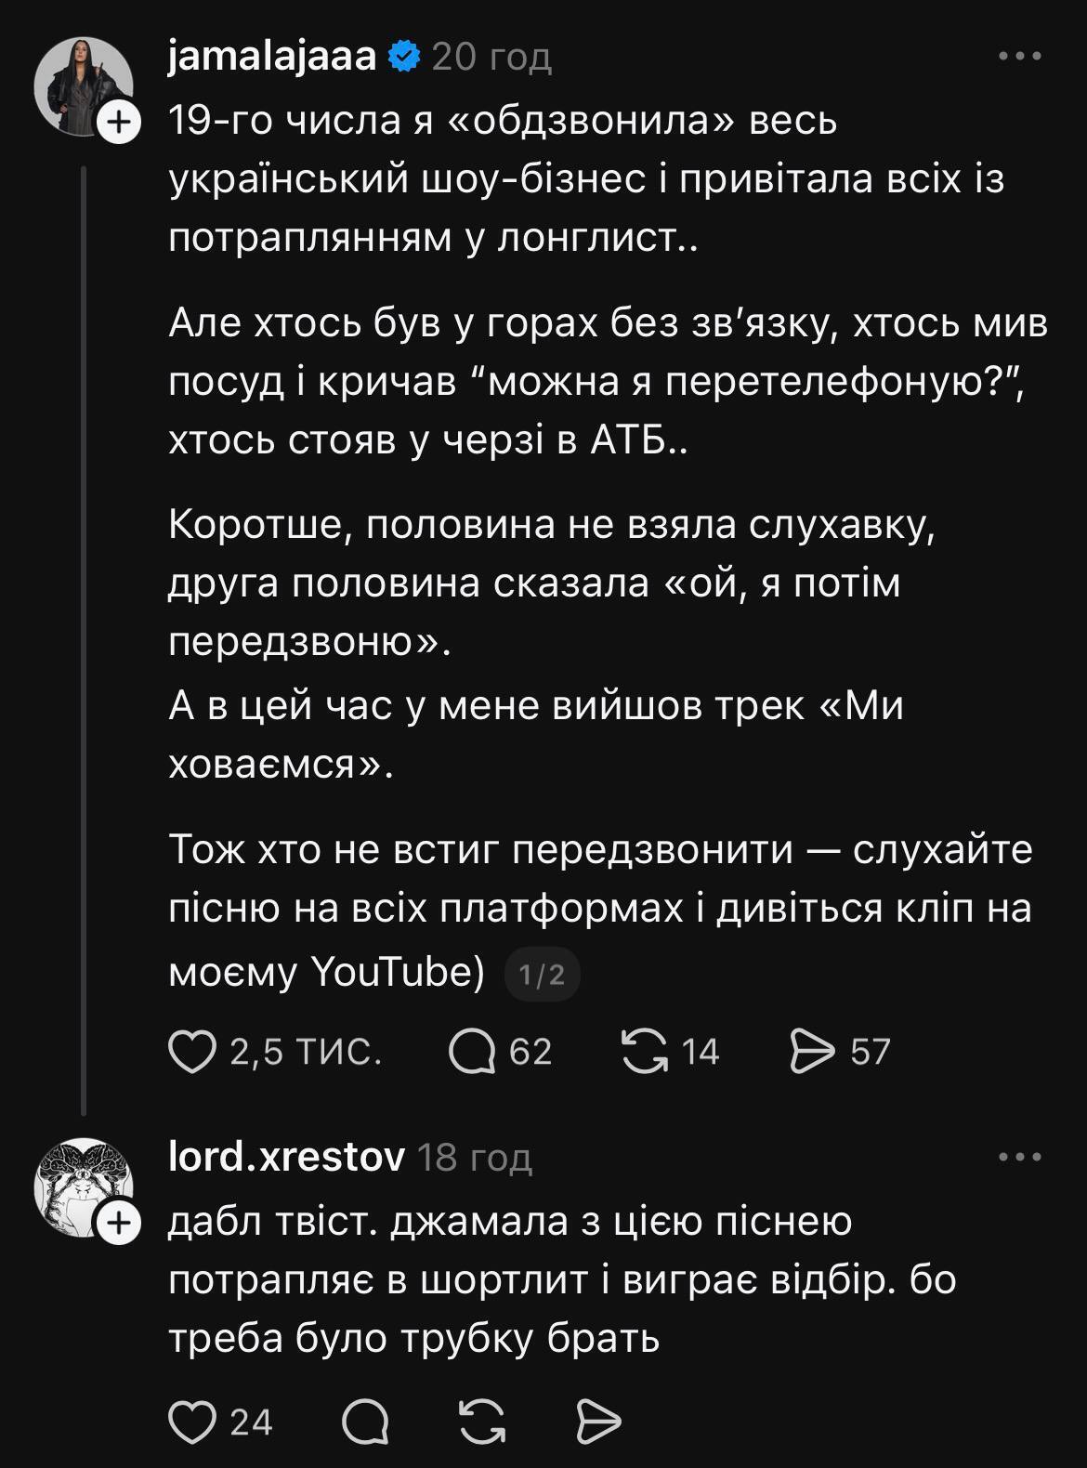This screenshot has width=1087, height=1468.
Task: Follow lord.xrestov using the plus badge
Action: tap(118, 1223)
